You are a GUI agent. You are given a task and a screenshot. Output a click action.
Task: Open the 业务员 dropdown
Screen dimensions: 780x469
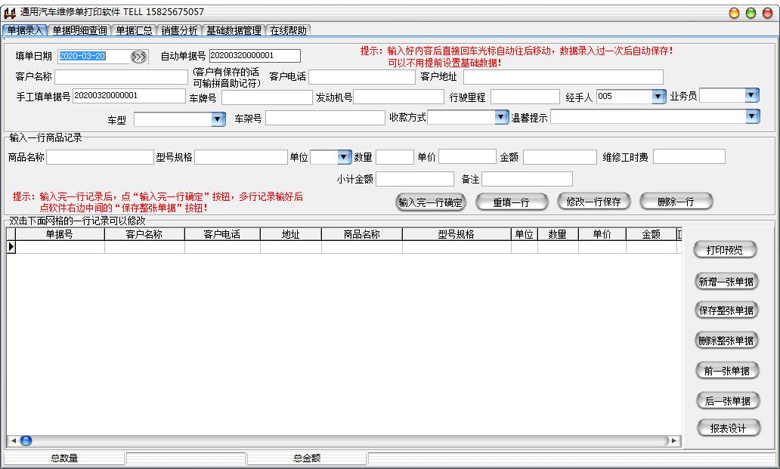pyautogui.click(x=751, y=95)
